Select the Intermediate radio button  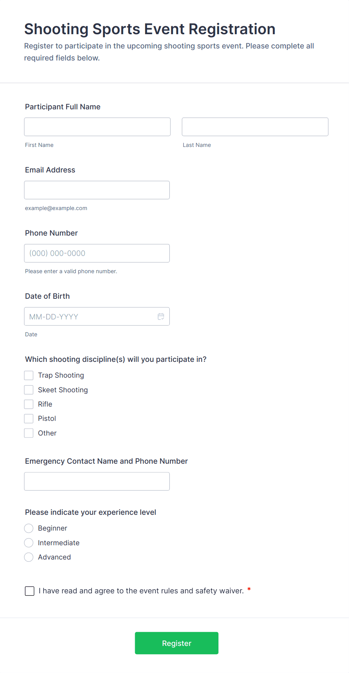point(29,543)
